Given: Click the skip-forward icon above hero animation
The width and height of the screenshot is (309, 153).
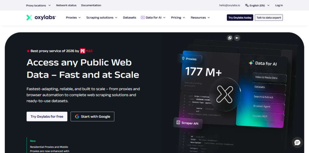Looking at the screenshot, I should click(237, 38).
